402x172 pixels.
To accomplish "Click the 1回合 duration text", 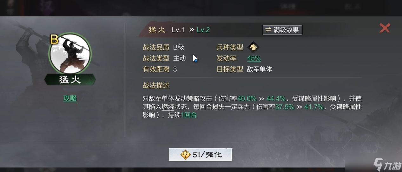I will [189, 115].
